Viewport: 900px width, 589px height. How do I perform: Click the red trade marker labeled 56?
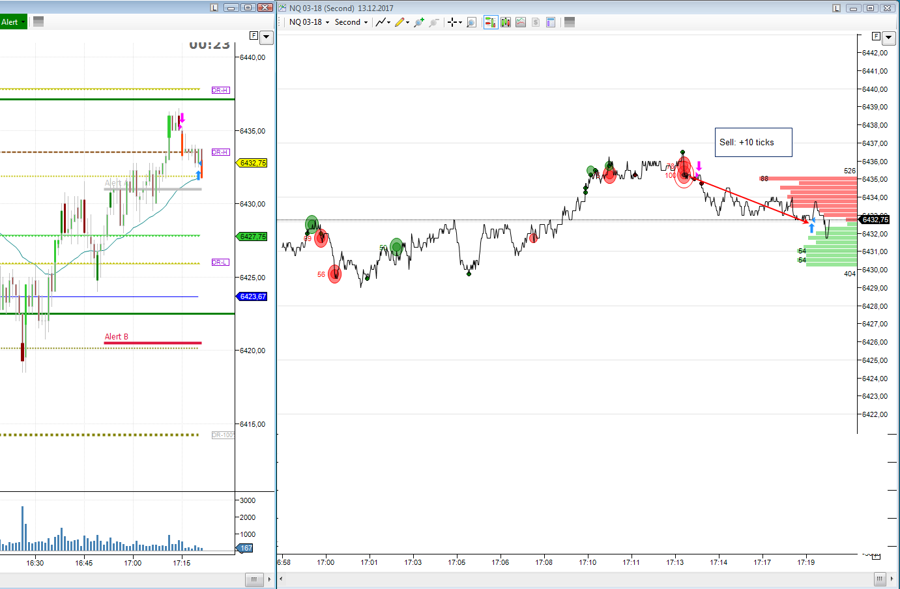coord(335,274)
